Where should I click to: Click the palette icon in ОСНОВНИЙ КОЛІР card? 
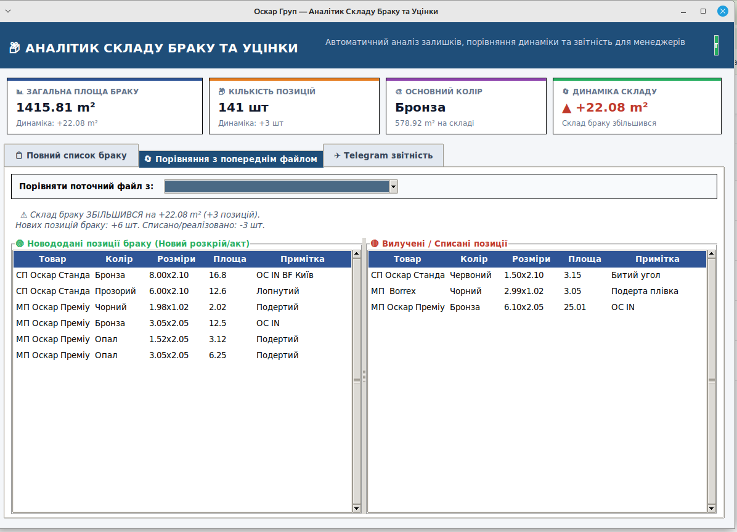pos(399,92)
